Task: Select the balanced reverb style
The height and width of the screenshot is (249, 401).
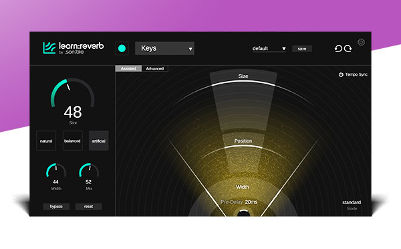Action: tap(72, 141)
